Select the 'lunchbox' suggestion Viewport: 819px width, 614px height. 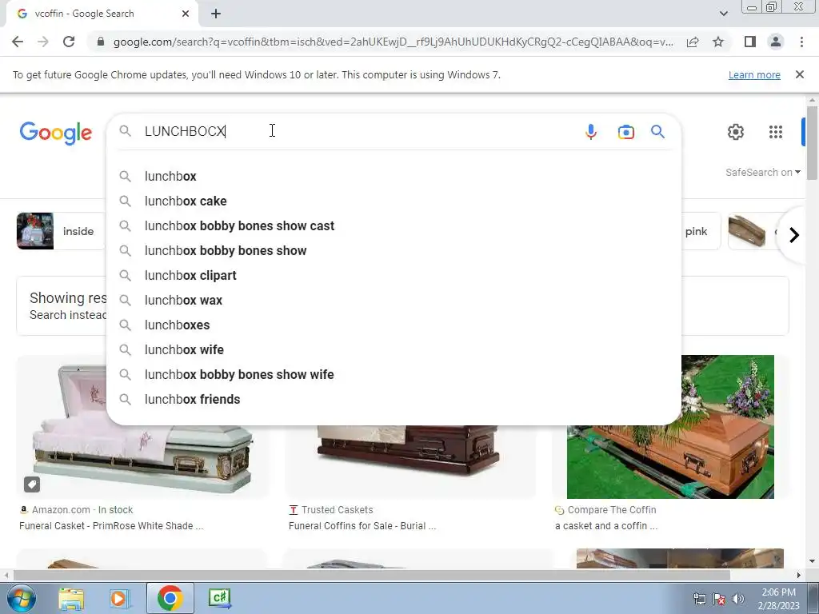[x=394, y=177]
